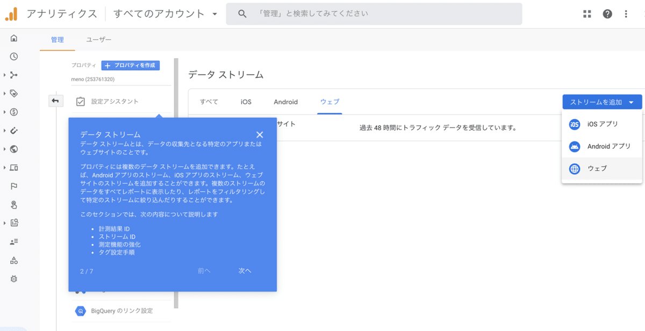
Task: Expand the Tech section arrow
Action: point(5,168)
